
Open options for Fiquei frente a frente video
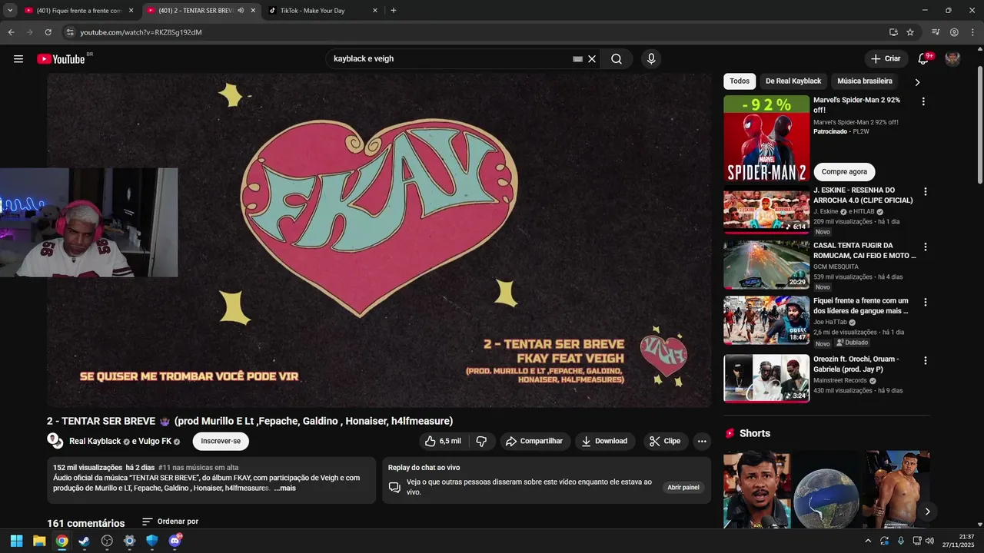coord(926,303)
